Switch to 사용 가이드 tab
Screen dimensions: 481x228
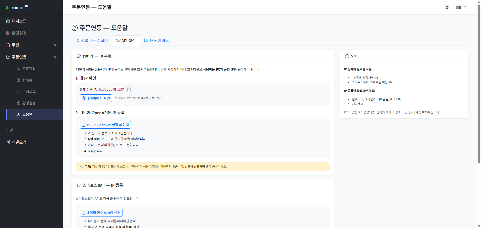[x=156, y=41]
